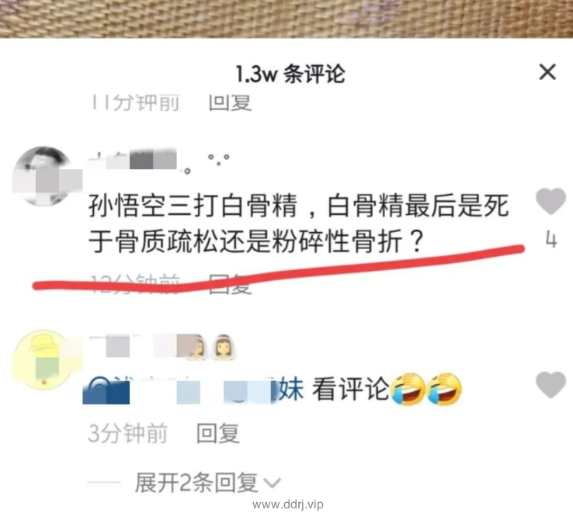Close the comments panel with the X

[x=547, y=71]
